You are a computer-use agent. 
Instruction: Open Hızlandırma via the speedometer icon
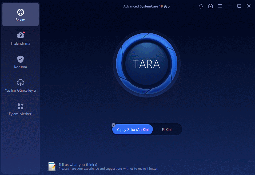[x=21, y=36]
